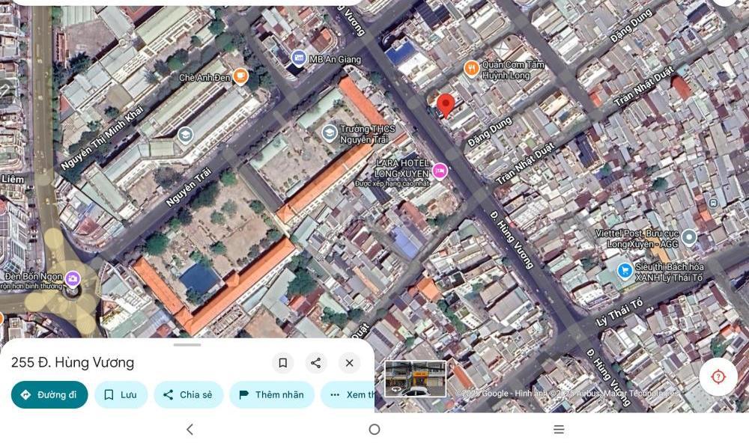Select Quán Cơm Tấm Huỳnh Long restaurant icon

coord(472,69)
